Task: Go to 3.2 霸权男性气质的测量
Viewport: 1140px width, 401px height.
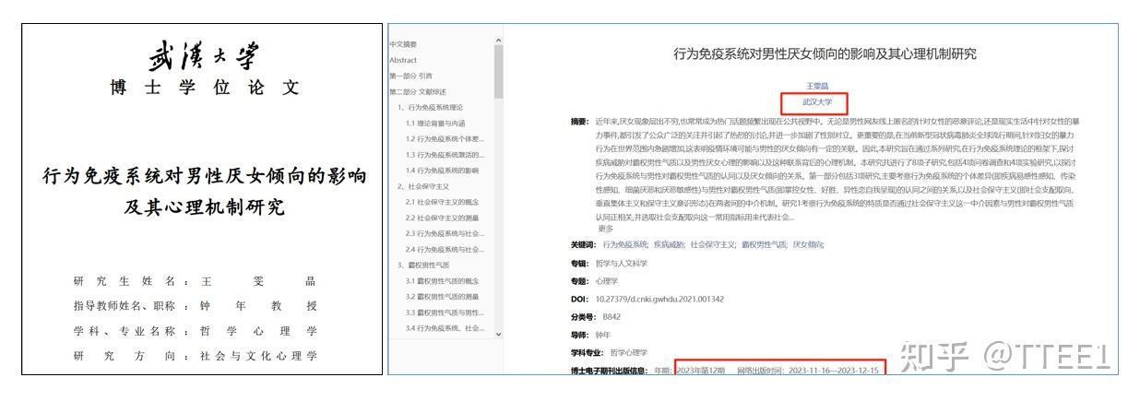Action: tap(443, 296)
